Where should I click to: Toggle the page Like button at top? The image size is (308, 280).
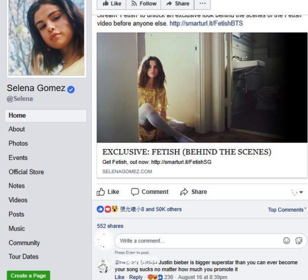click(x=111, y=4)
